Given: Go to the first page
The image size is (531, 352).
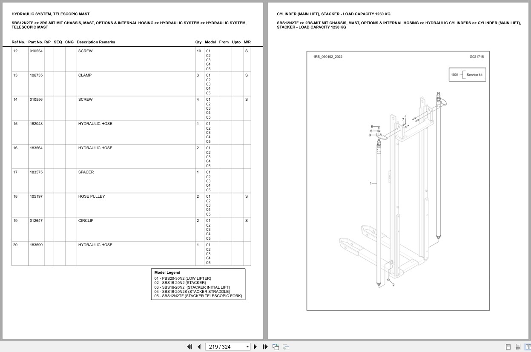Looking at the screenshot, I should [189, 347].
